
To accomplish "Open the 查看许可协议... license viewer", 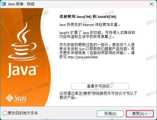I will point(100,86).
